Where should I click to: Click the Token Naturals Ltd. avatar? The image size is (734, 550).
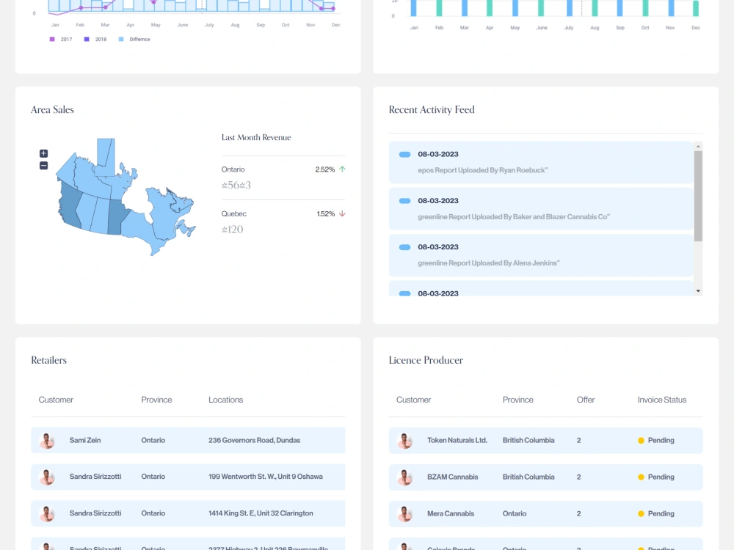pos(404,441)
